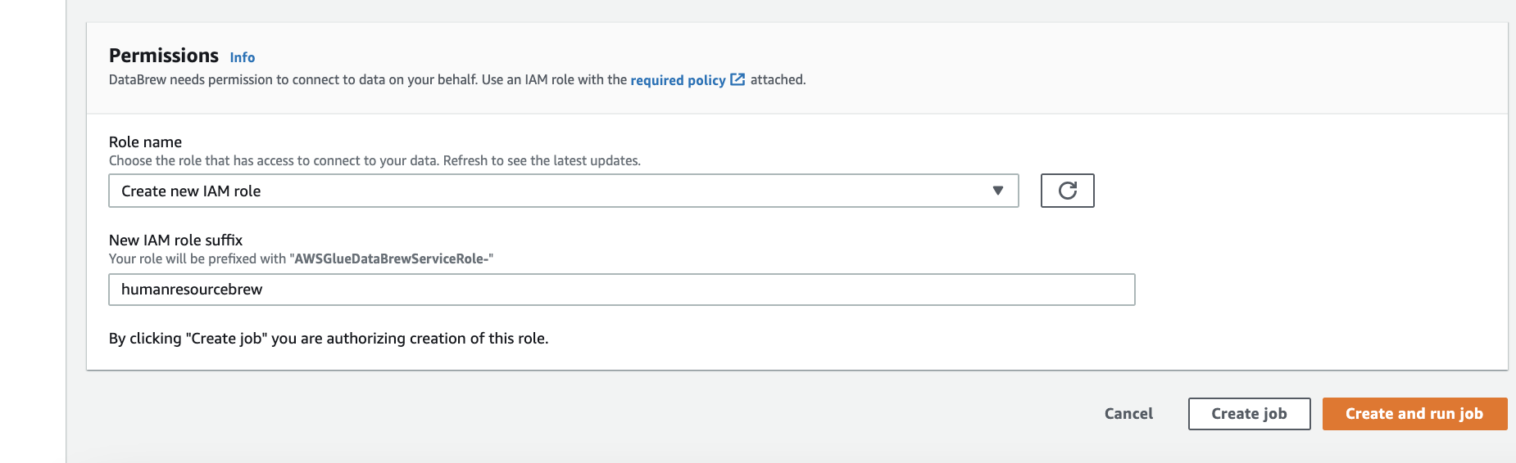Click the New IAM role suffix label
1516x463 pixels.
(175, 240)
